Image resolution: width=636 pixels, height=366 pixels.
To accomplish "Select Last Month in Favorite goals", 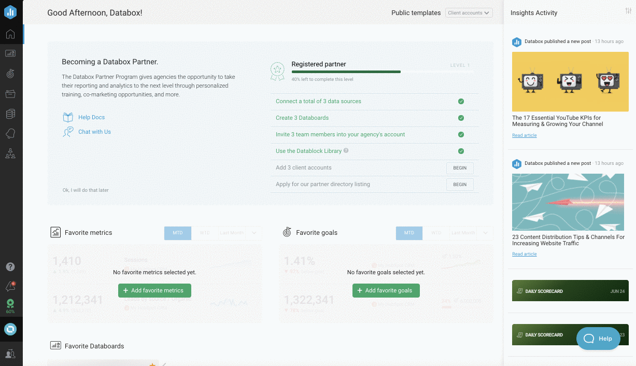I will point(463,233).
